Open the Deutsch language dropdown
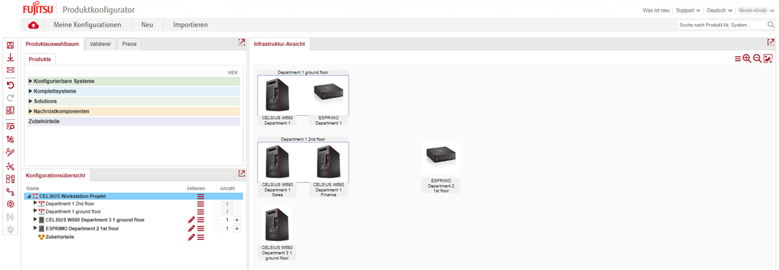This screenshot has height=270, width=779. coord(720,10)
